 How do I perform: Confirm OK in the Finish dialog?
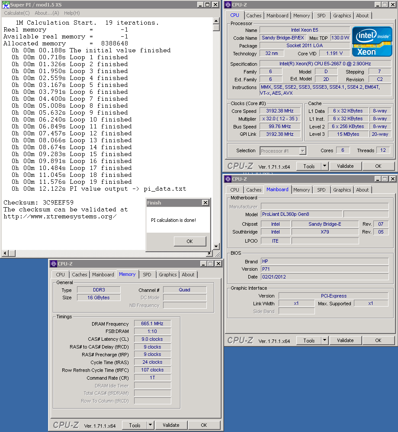click(189, 241)
